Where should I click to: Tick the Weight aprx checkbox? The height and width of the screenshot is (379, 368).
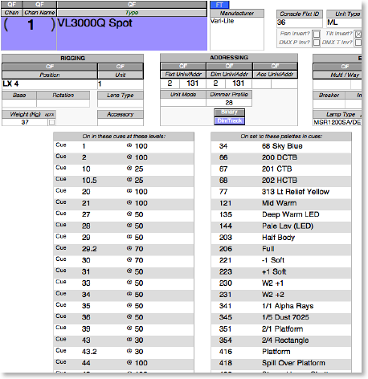[x=51, y=122]
